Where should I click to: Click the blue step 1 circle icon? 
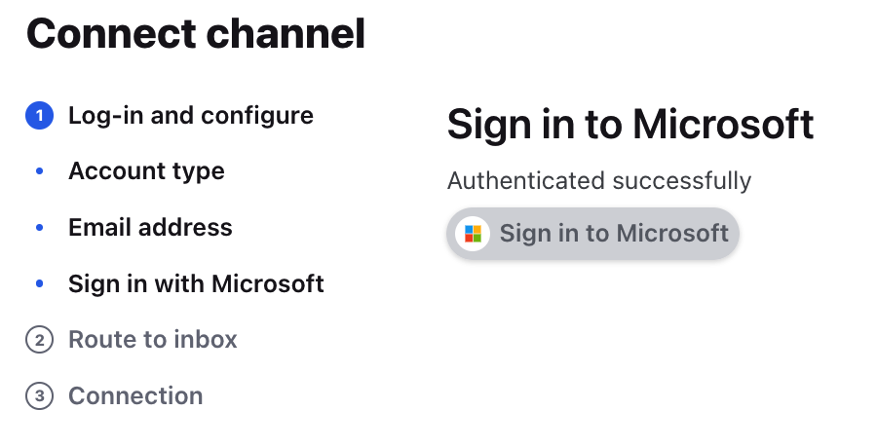39,116
